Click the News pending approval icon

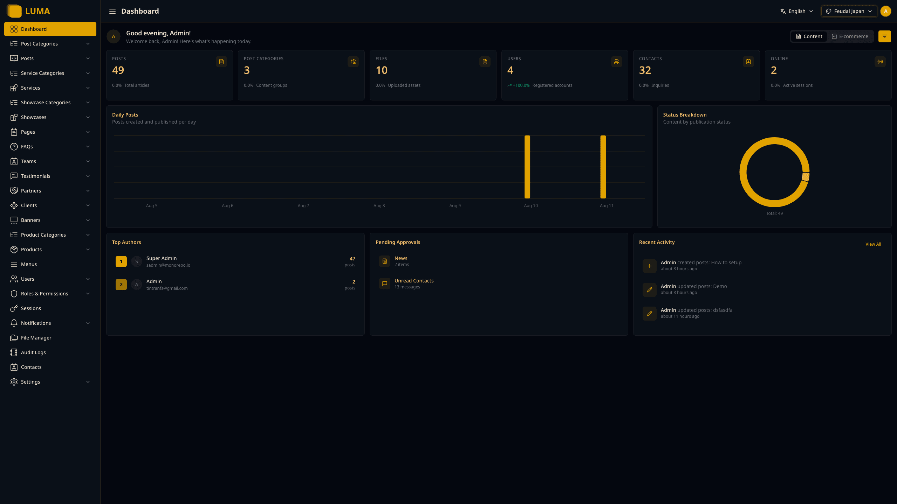[x=385, y=261]
